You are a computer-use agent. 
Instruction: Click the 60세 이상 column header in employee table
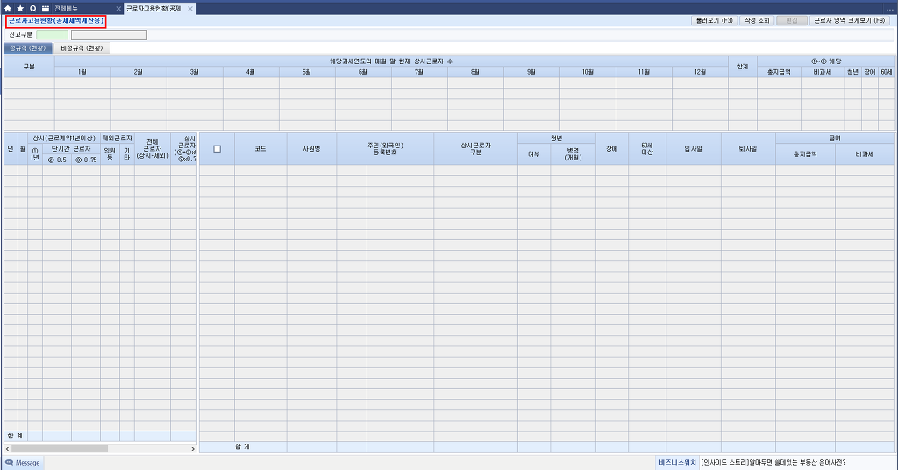pyautogui.click(x=647, y=149)
